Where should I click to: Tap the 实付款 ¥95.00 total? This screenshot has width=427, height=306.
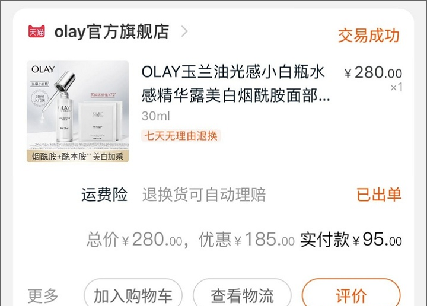(x=351, y=240)
